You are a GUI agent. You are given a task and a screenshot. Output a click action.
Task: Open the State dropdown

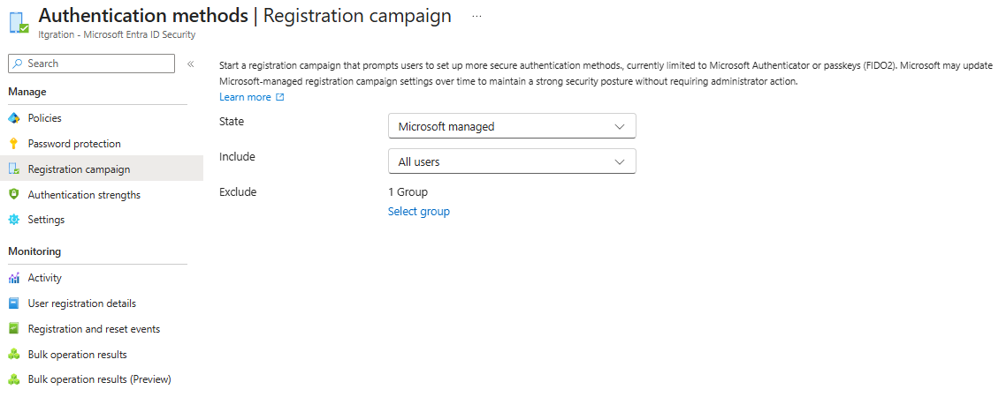point(512,126)
